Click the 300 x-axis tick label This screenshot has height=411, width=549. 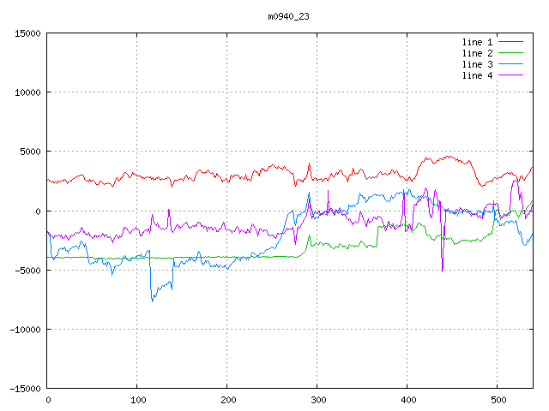coord(317,400)
